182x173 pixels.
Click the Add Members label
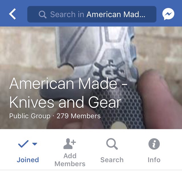(70, 160)
